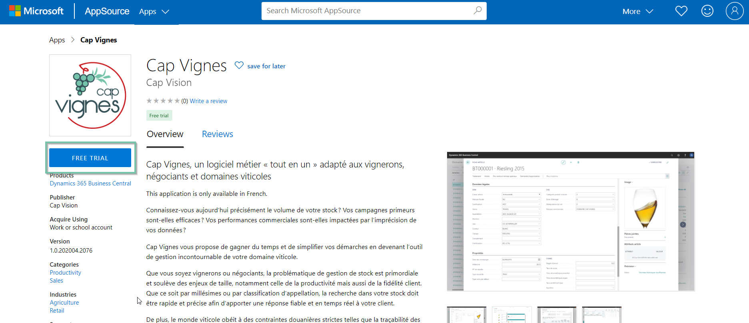Open Write a review link

[208, 101]
